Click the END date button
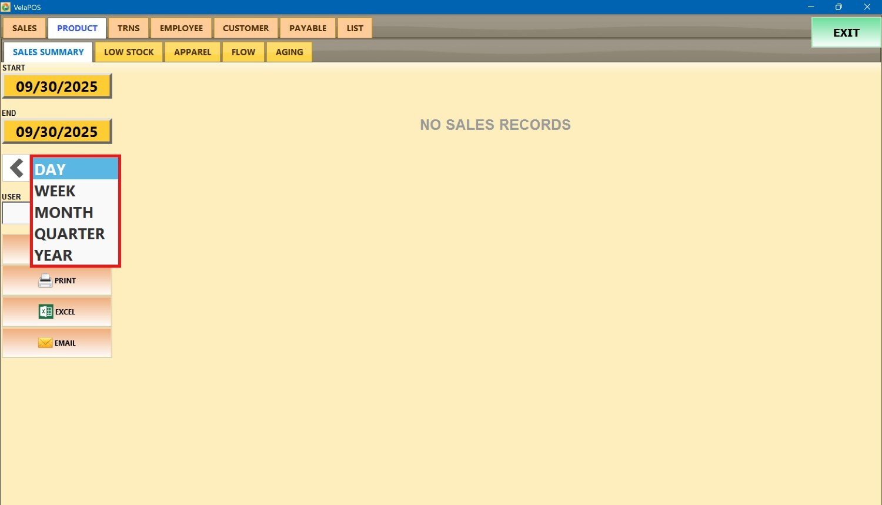Viewport: 882px width, 505px height. (x=57, y=132)
